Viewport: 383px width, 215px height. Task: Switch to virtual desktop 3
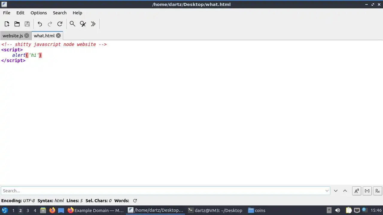(28, 211)
